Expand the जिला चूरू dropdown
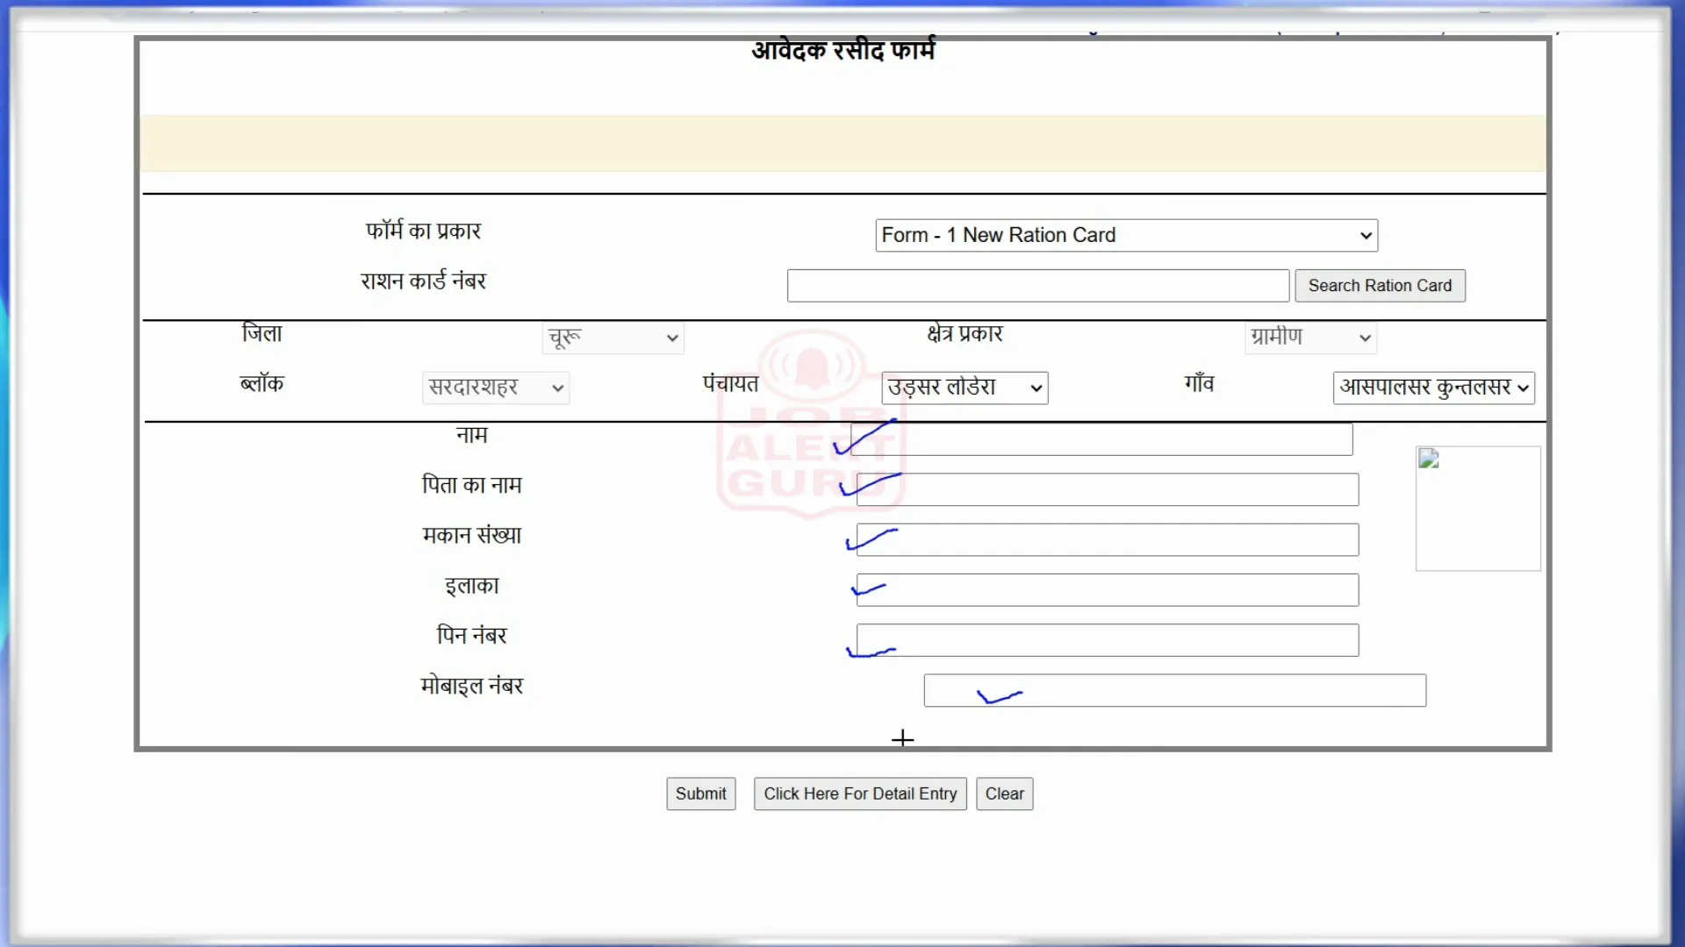This screenshot has width=1685, height=947. (x=609, y=337)
